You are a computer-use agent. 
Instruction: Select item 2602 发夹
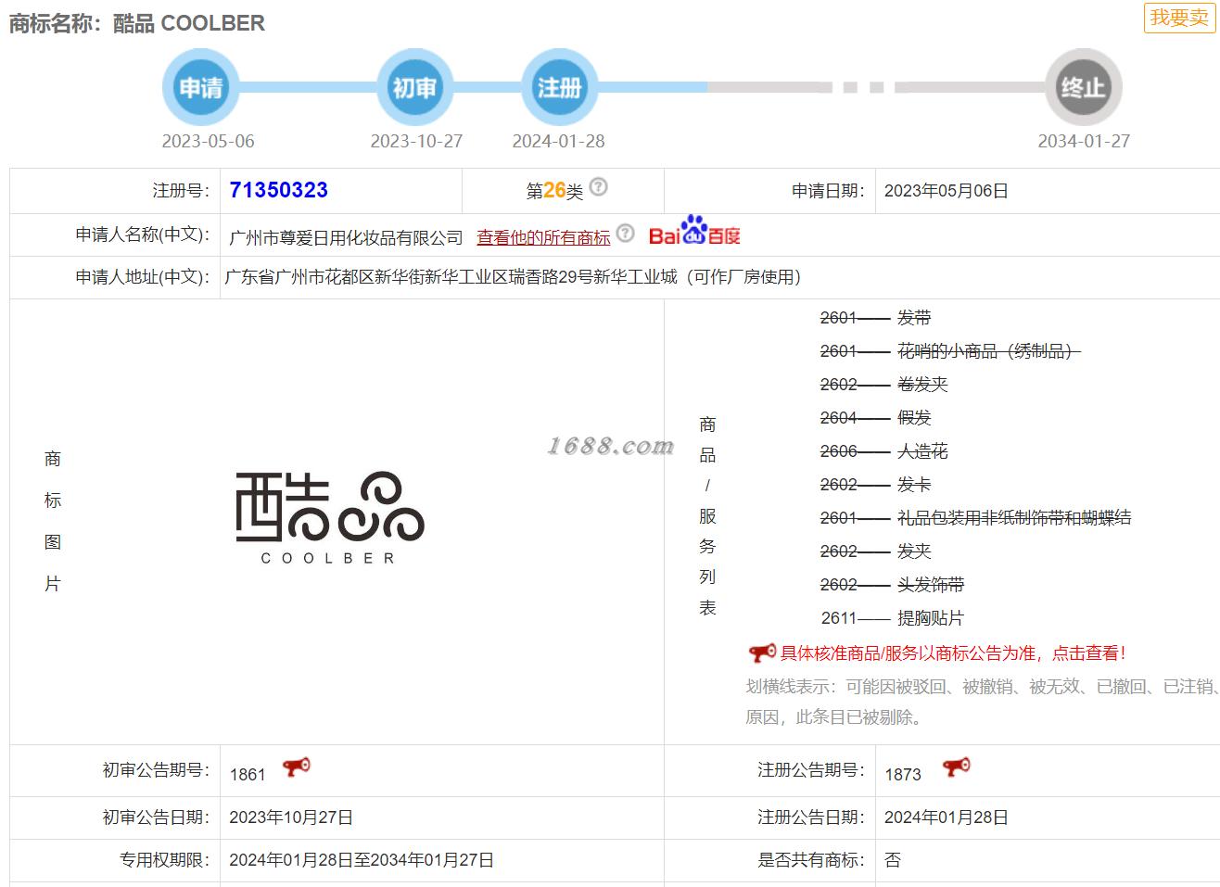[x=876, y=551]
